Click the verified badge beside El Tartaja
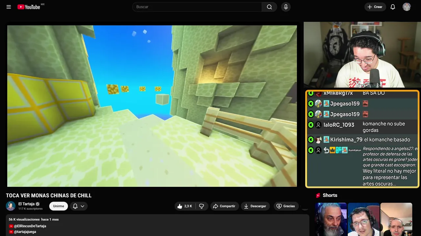Image resolution: width=421 pixels, height=236 pixels. [37, 204]
